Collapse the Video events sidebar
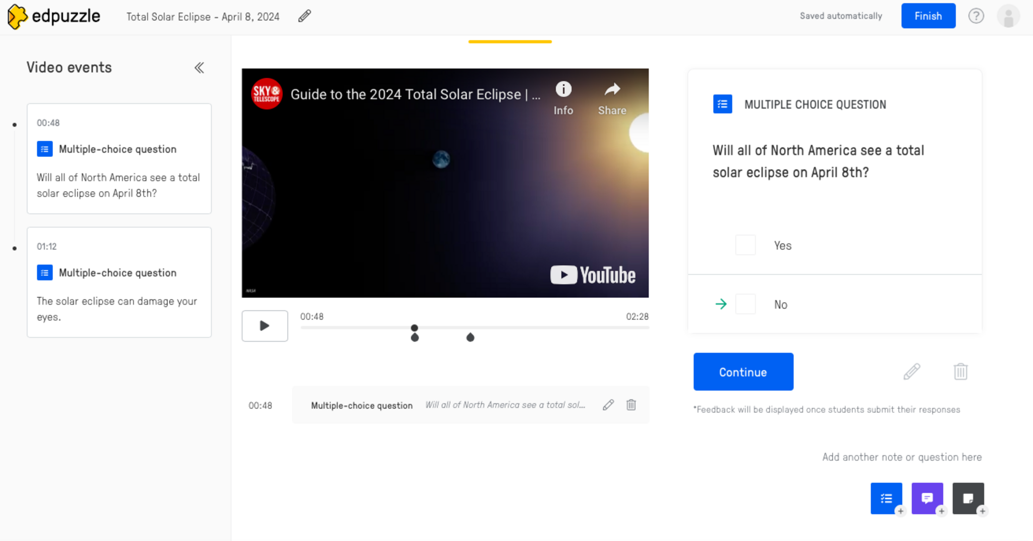Image resolution: width=1033 pixels, height=541 pixels. pos(199,68)
